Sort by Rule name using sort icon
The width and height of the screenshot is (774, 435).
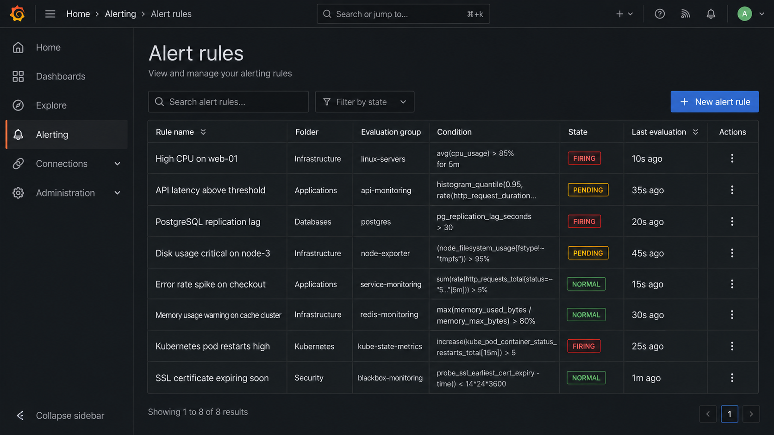pyautogui.click(x=203, y=132)
